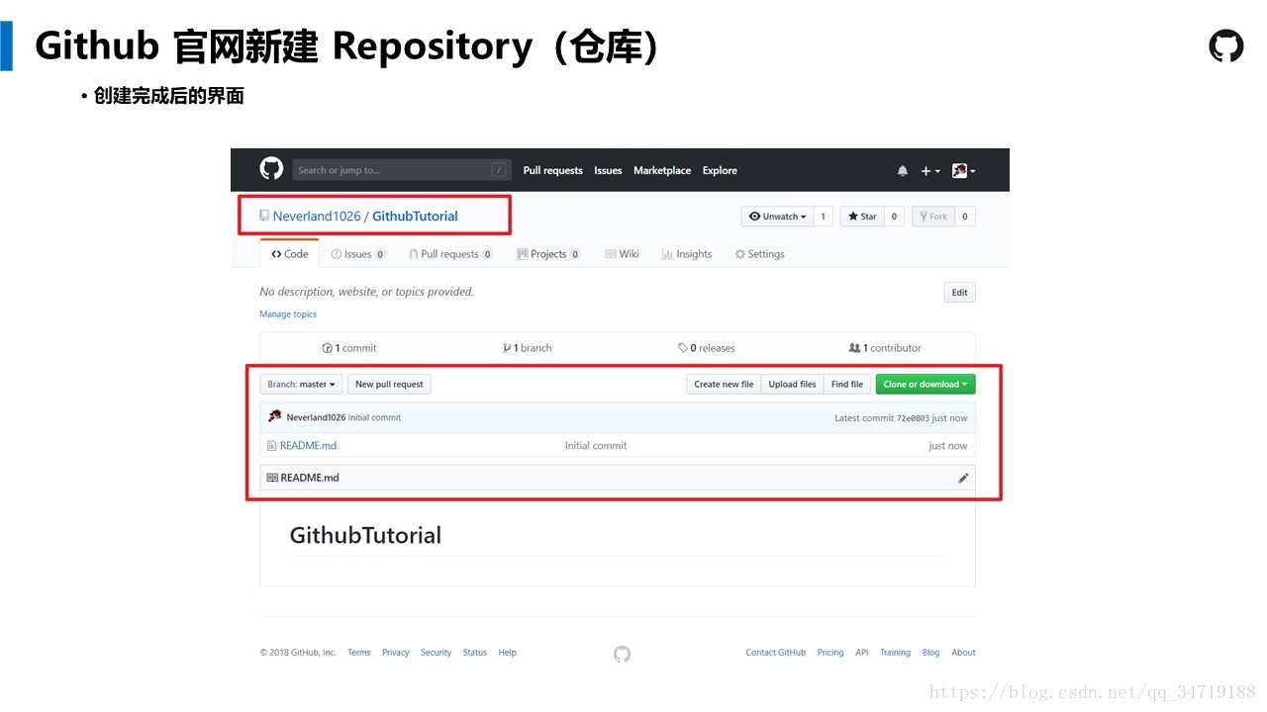The image size is (1267, 712).
Task: Switch to the Issues repository tab
Action: (358, 254)
